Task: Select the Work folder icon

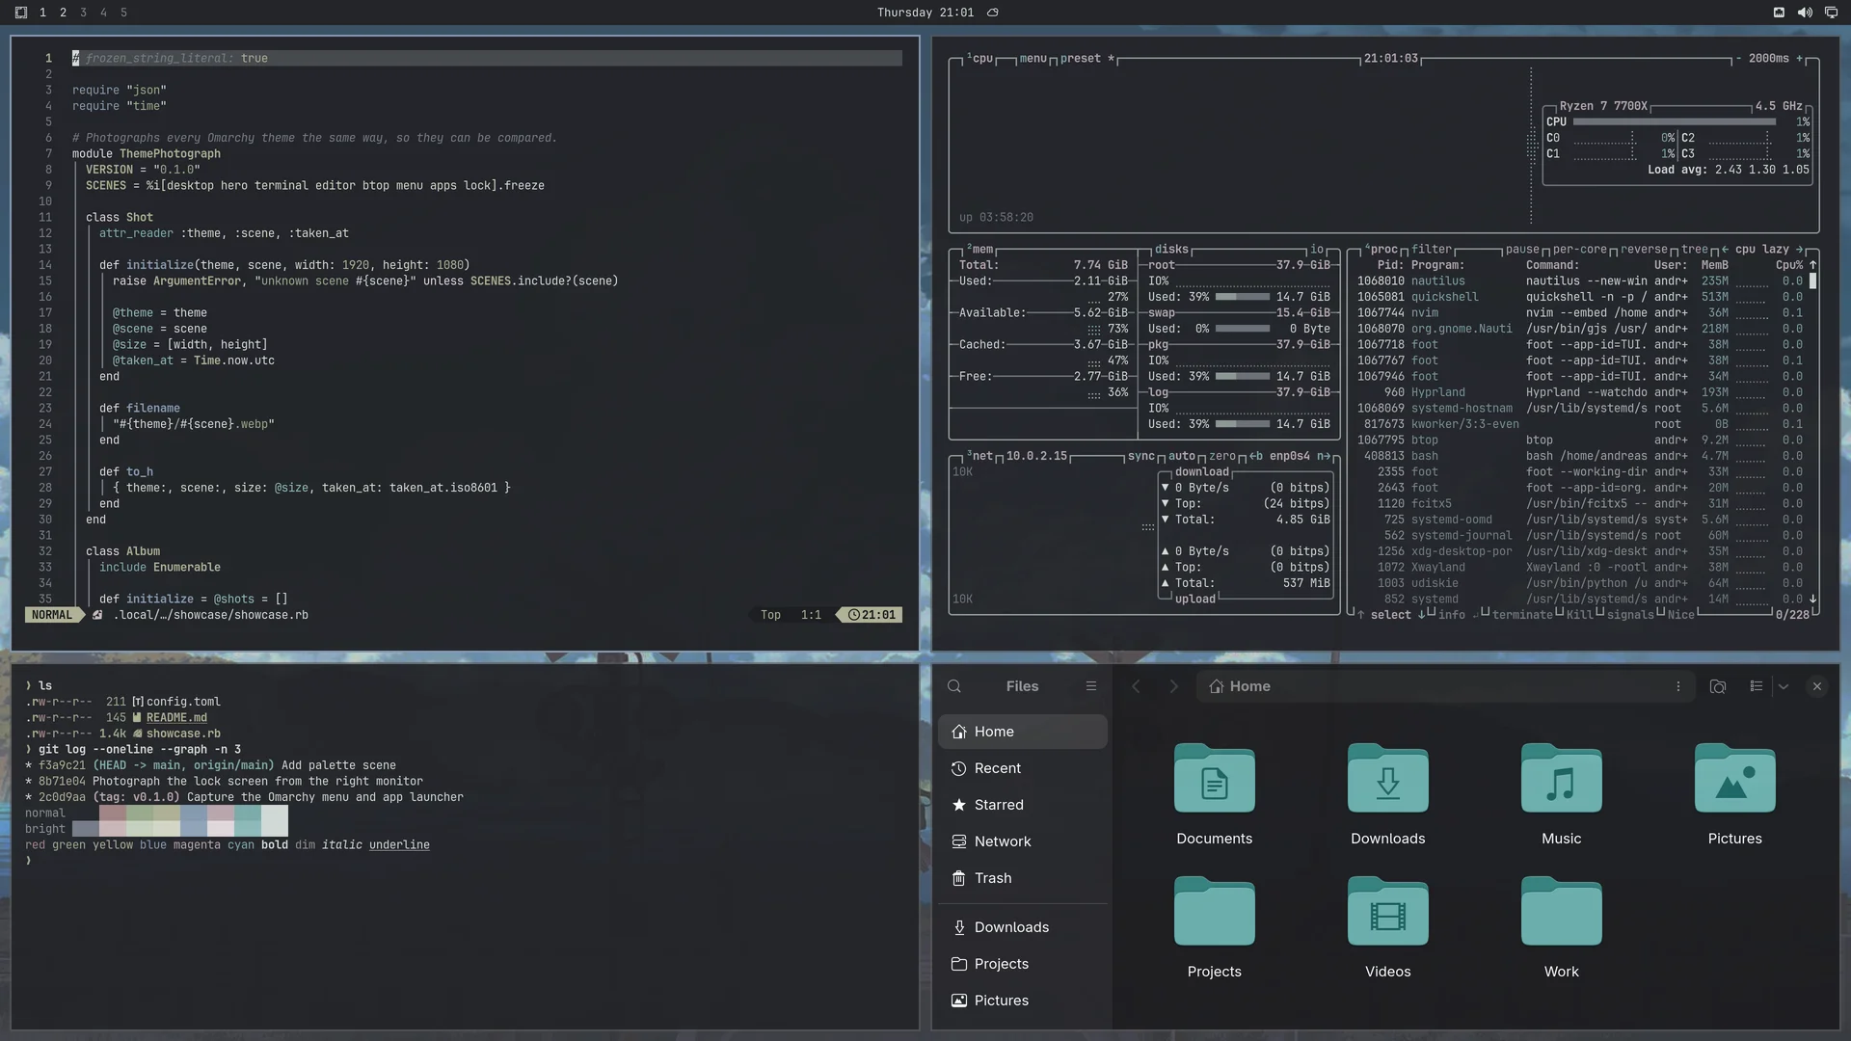Action: (1562, 912)
